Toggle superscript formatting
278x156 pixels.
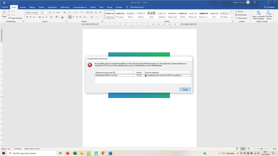(47, 17)
